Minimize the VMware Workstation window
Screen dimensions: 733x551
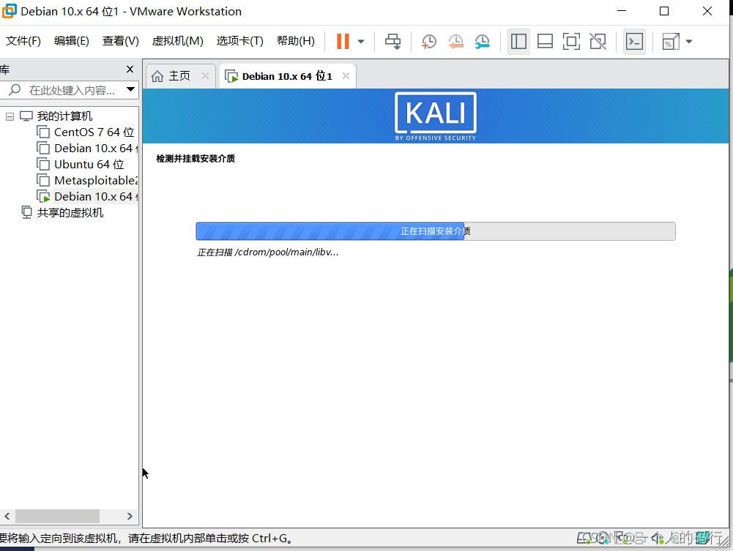click(x=621, y=11)
